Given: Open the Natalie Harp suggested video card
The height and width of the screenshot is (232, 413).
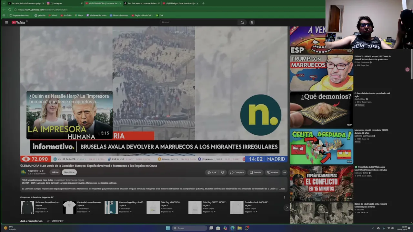Looking at the screenshot, I should [x=69, y=115].
